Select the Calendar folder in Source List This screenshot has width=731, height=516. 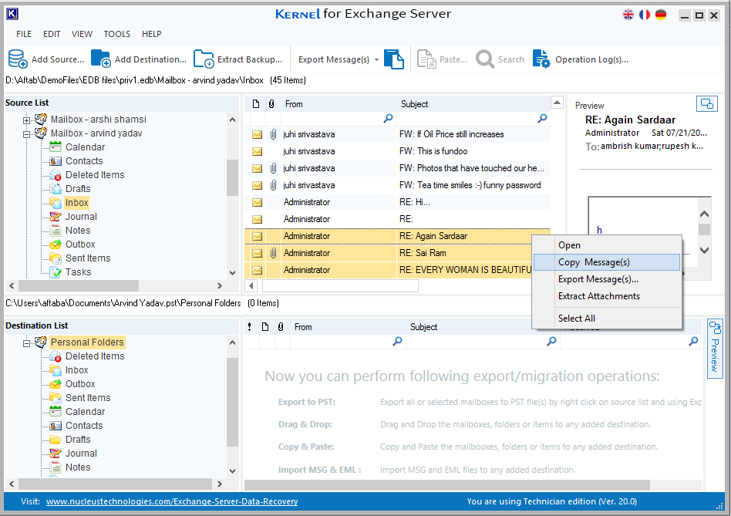[85, 147]
